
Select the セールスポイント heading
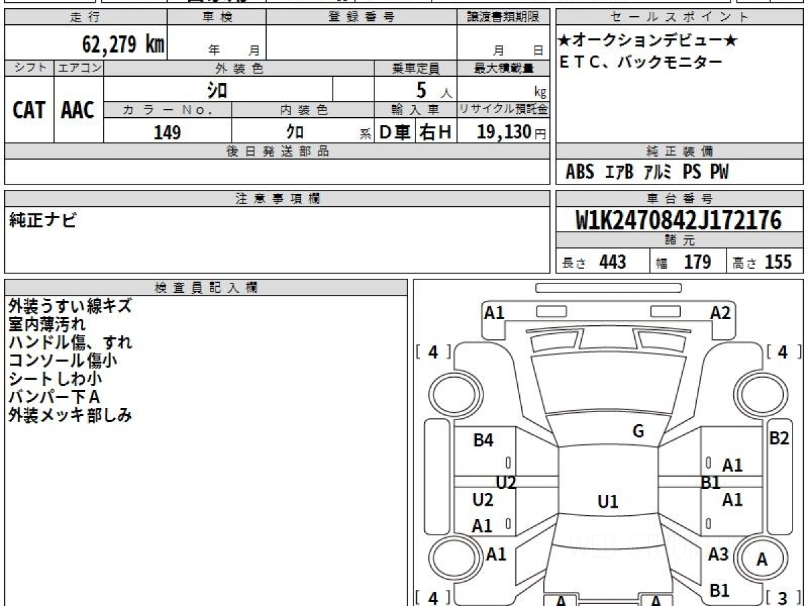[679, 18]
